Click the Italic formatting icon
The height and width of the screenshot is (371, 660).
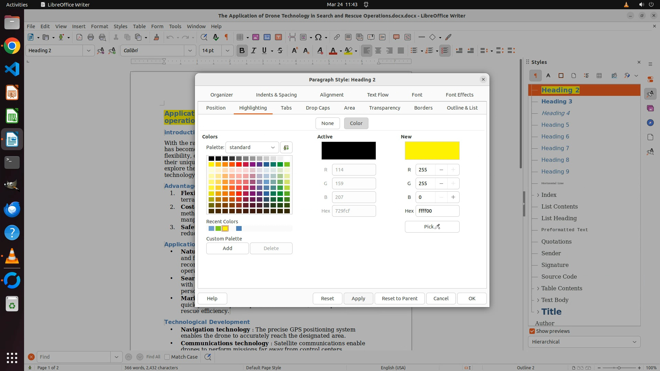click(253, 50)
